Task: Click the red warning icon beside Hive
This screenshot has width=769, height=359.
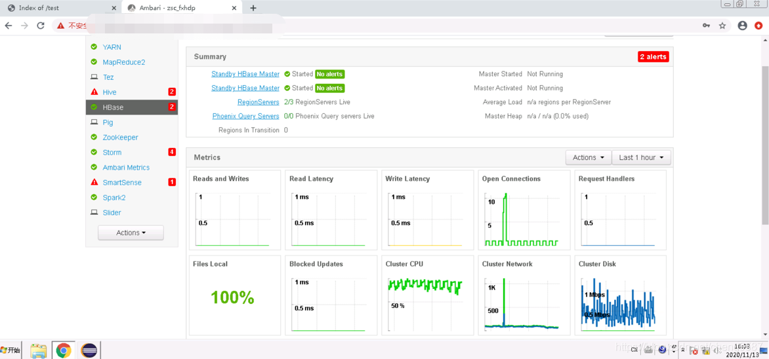Action: [94, 92]
